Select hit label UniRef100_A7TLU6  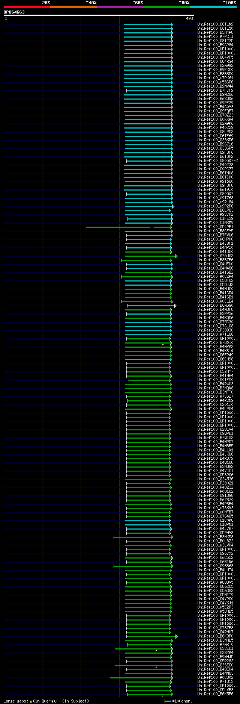click(x=215, y=335)
